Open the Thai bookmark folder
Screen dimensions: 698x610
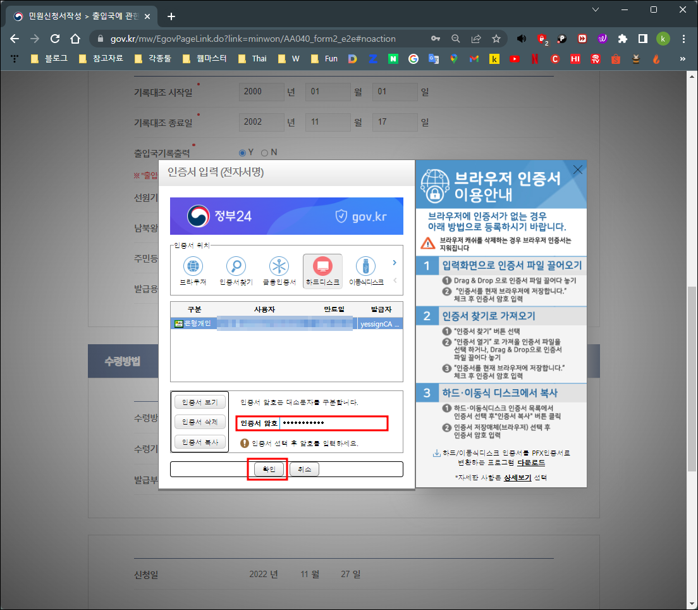(252, 59)
